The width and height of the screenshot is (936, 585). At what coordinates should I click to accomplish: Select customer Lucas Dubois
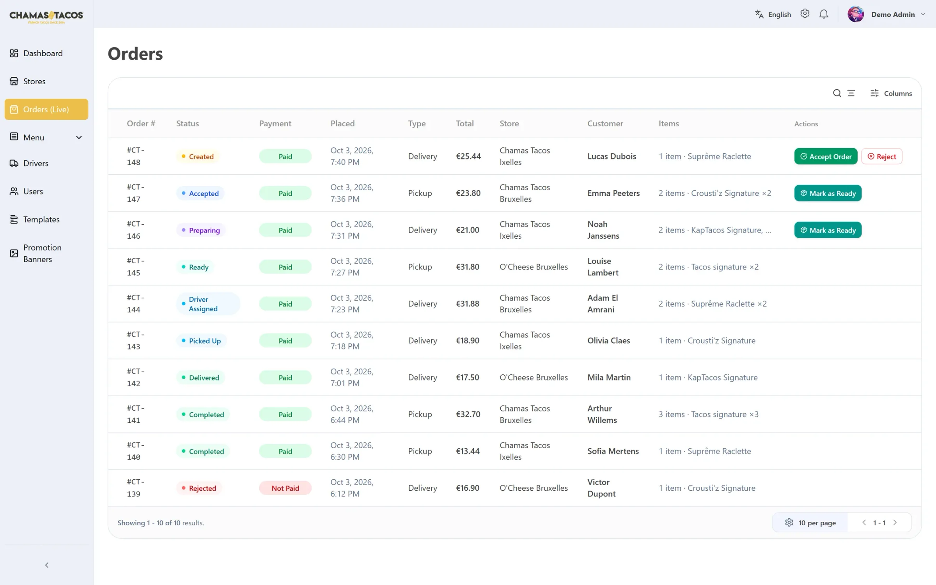coord(612,156)
